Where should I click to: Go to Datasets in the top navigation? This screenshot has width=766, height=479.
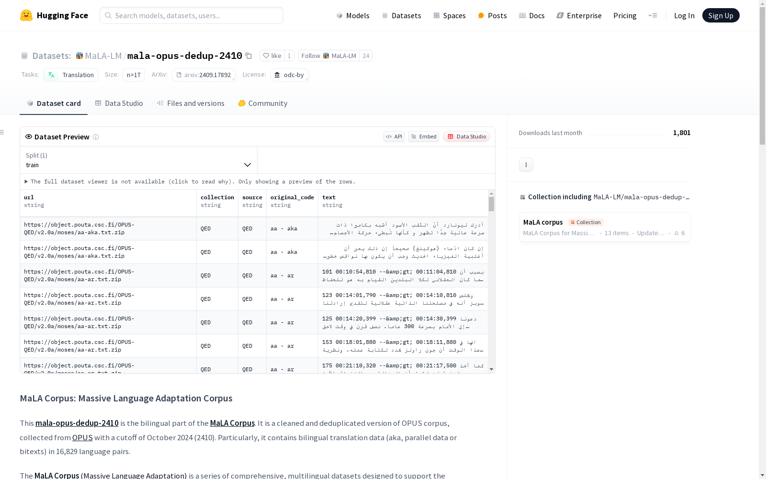point(401,15)
